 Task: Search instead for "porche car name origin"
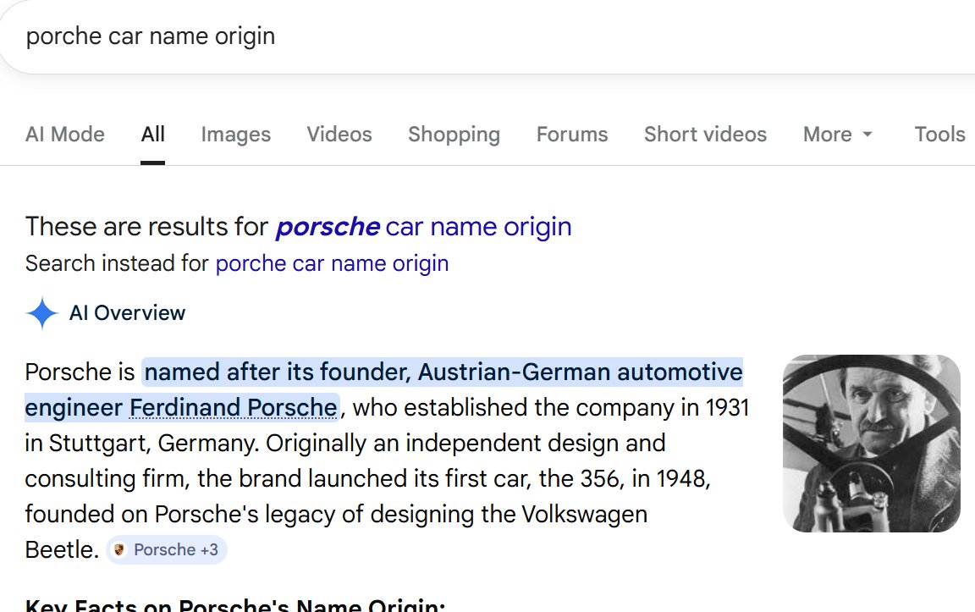coord(332,264)
